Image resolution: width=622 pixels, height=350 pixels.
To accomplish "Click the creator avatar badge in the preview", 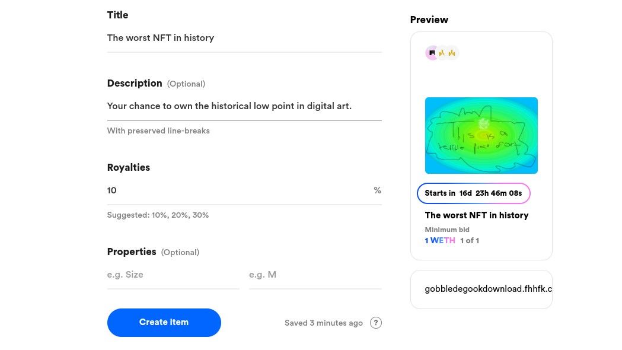I will [432, 53].
